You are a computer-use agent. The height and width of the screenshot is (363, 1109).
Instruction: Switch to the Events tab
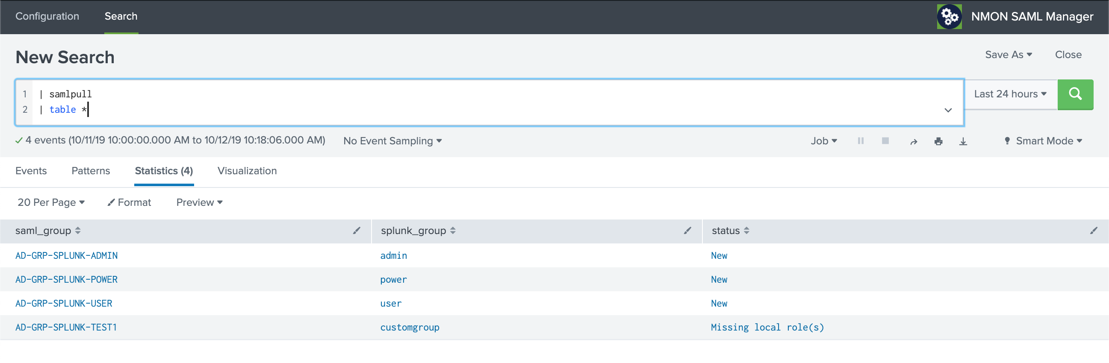(31, 171)
